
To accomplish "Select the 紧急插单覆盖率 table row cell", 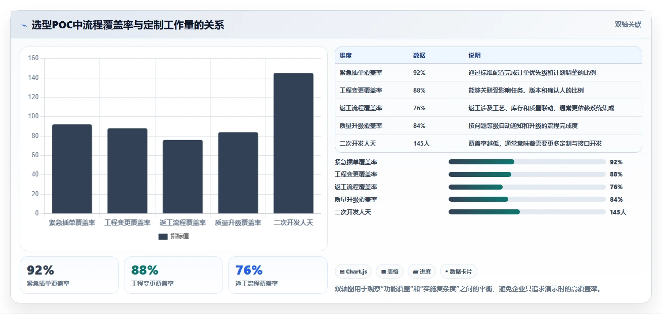I will tap(361, 73).
